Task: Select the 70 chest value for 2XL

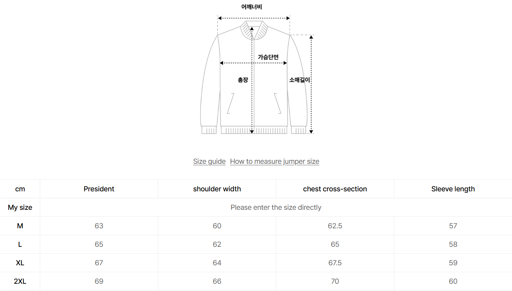Action: click(x=335, y=282)
